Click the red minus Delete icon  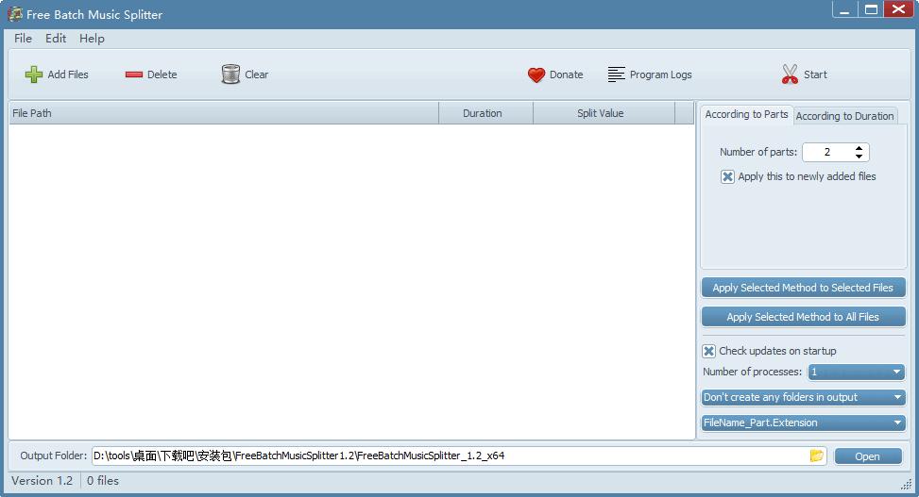click(134, 75)
